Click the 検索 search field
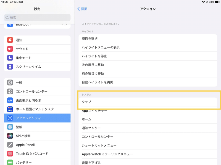This screenshot has height=165, width=221. [x=37, y=18]
